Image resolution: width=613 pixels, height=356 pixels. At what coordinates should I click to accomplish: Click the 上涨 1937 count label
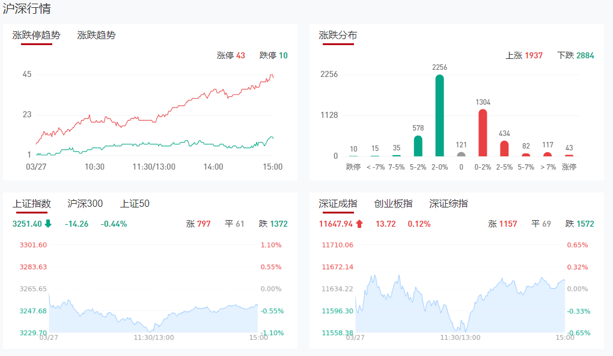[524, 55]
